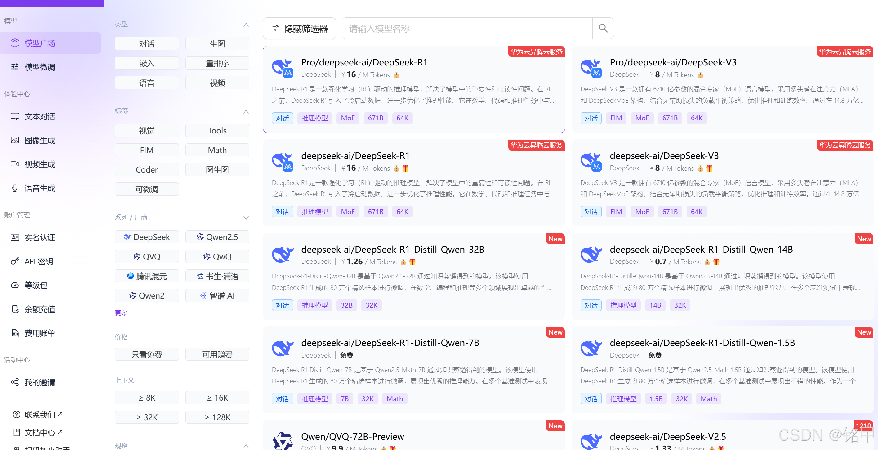Viewport: 878px width, 450px height.
Task: Click the API 密钥 key icon
Action: (x=15, y=261)
